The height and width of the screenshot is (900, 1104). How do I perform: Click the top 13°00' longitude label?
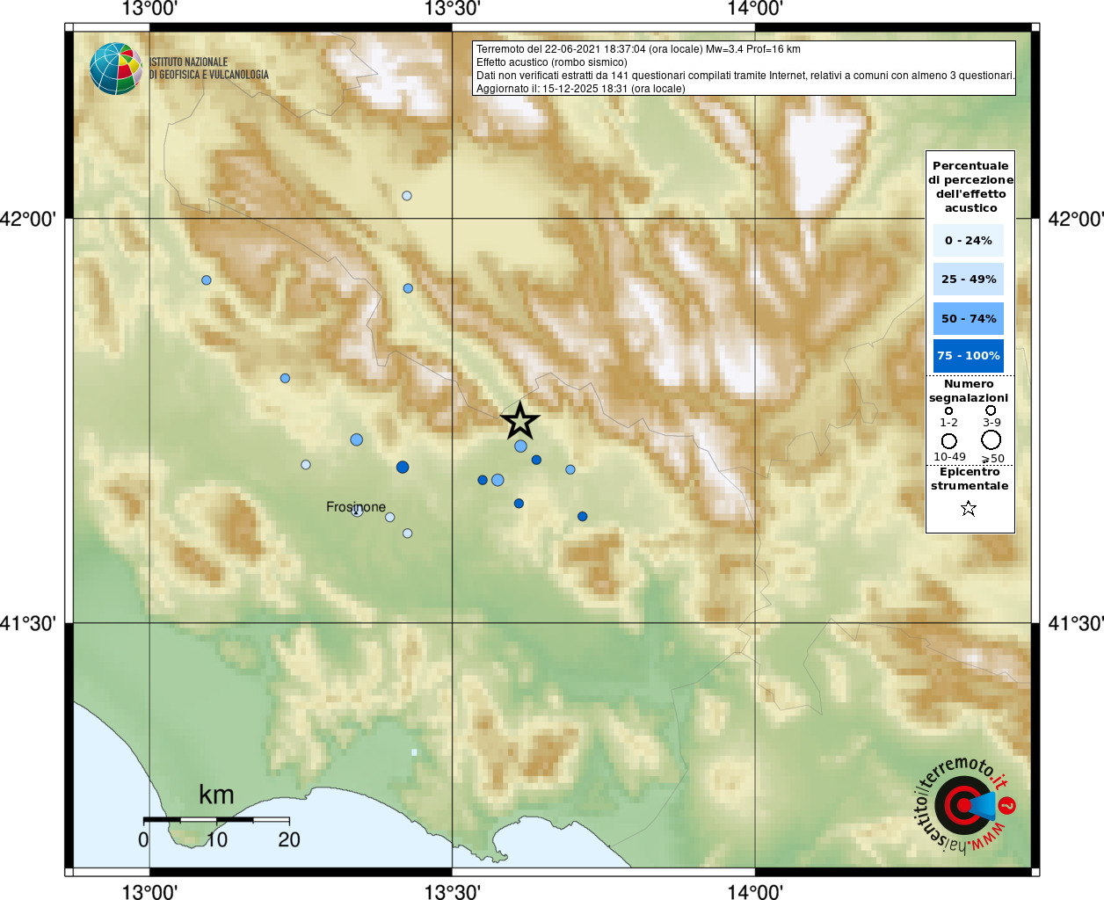(149, 10)
